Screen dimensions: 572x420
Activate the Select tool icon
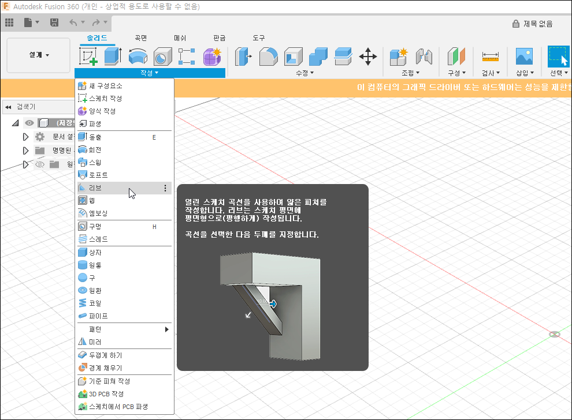click(559, 57)
